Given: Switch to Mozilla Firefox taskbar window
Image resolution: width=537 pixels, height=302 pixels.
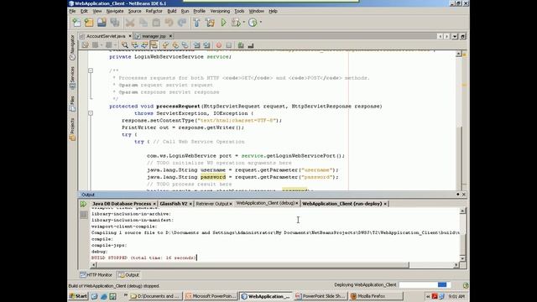Looking at the screenshot, I should coord(377,296).
